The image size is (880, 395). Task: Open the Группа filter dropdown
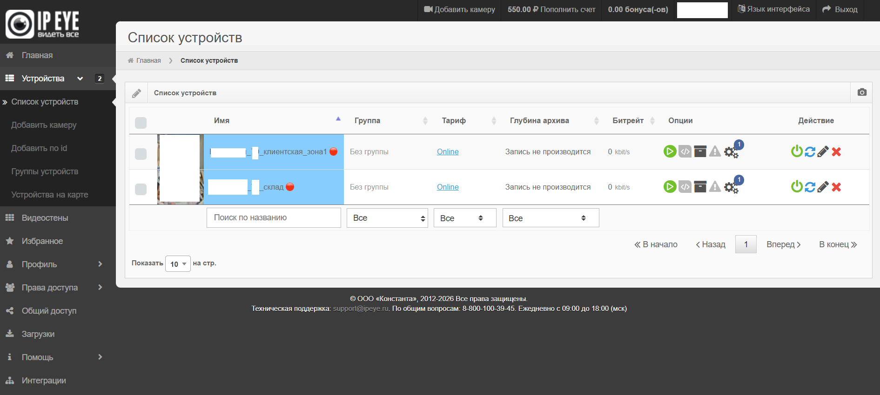(x=387, y=218)
